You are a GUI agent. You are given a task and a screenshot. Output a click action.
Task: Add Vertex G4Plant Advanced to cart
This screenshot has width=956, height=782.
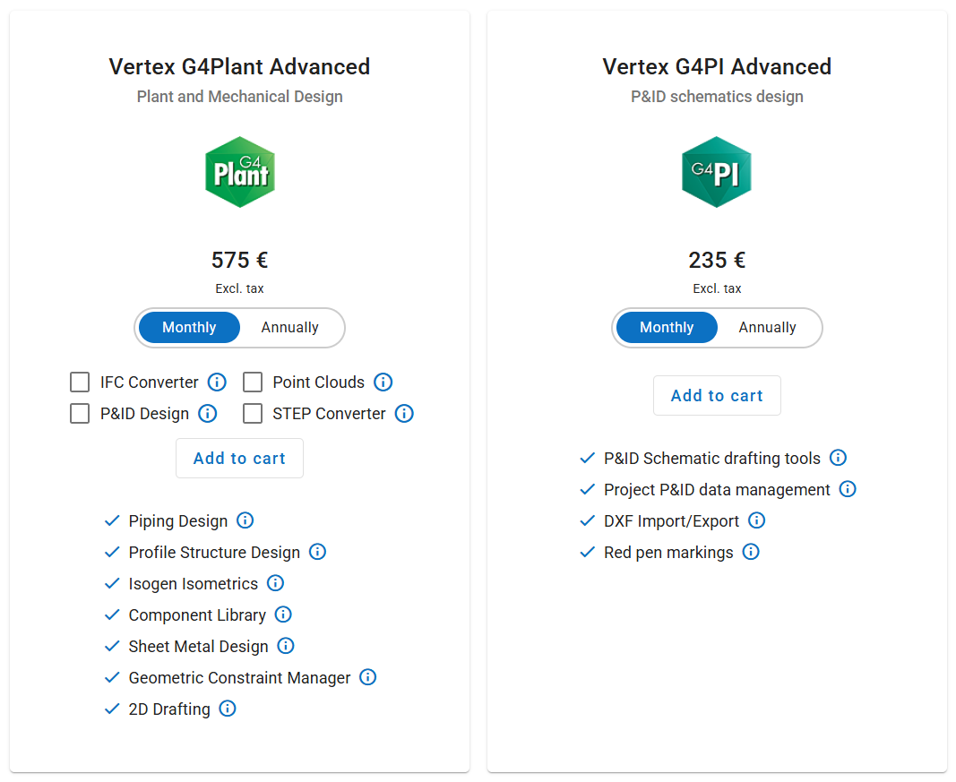click(239, 459)
